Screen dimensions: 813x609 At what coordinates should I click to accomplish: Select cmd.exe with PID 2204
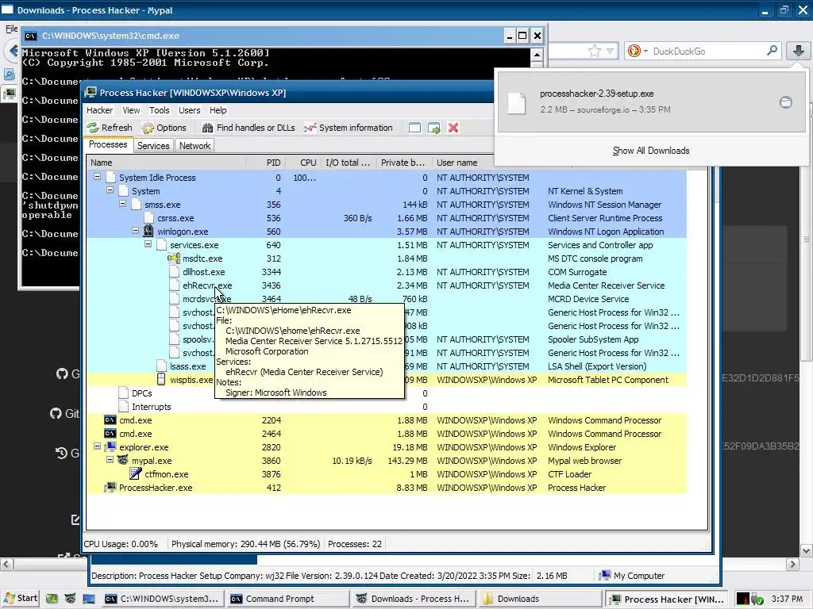pyautogui.click(x=387, y=420)
